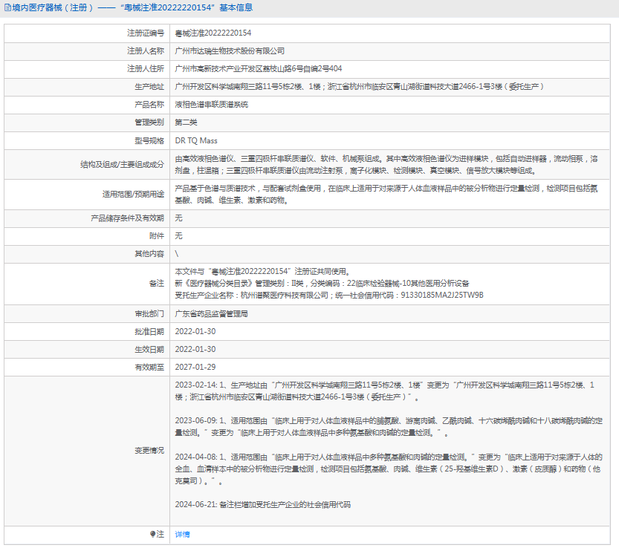Click the 审批部门 row label
This screenshot has width=619, height=548.
point(149,314)
